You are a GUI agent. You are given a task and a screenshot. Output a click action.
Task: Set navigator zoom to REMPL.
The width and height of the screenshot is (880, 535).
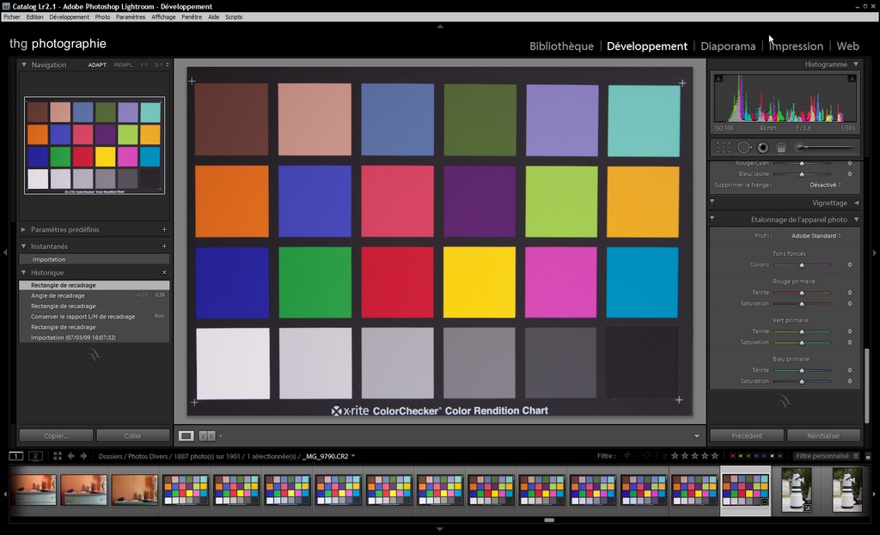pos(124,65)
